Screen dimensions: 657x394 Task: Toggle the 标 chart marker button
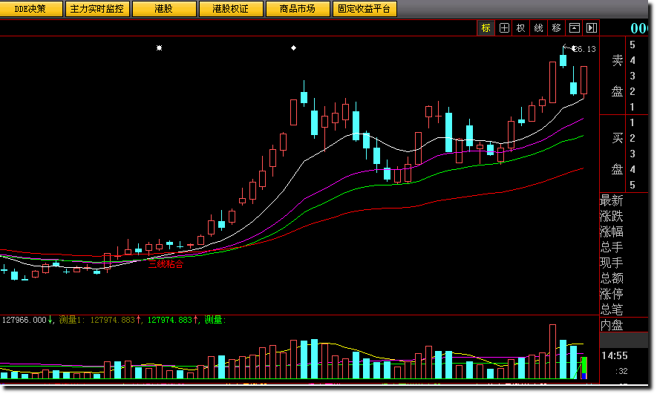coord(486,28)
